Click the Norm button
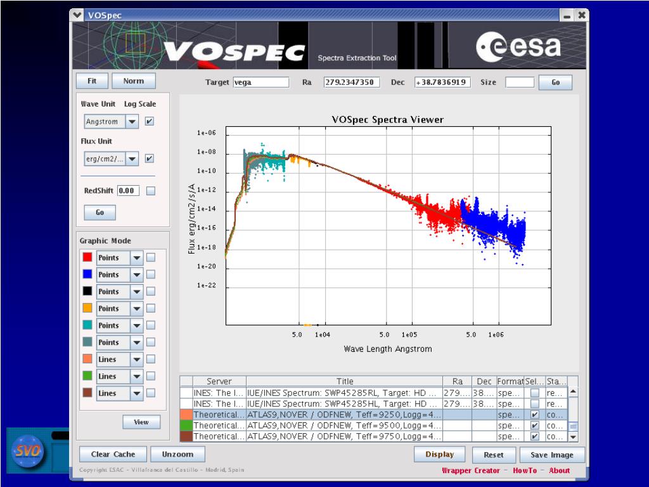Viewport: 649px width, 487px height. 134,81
